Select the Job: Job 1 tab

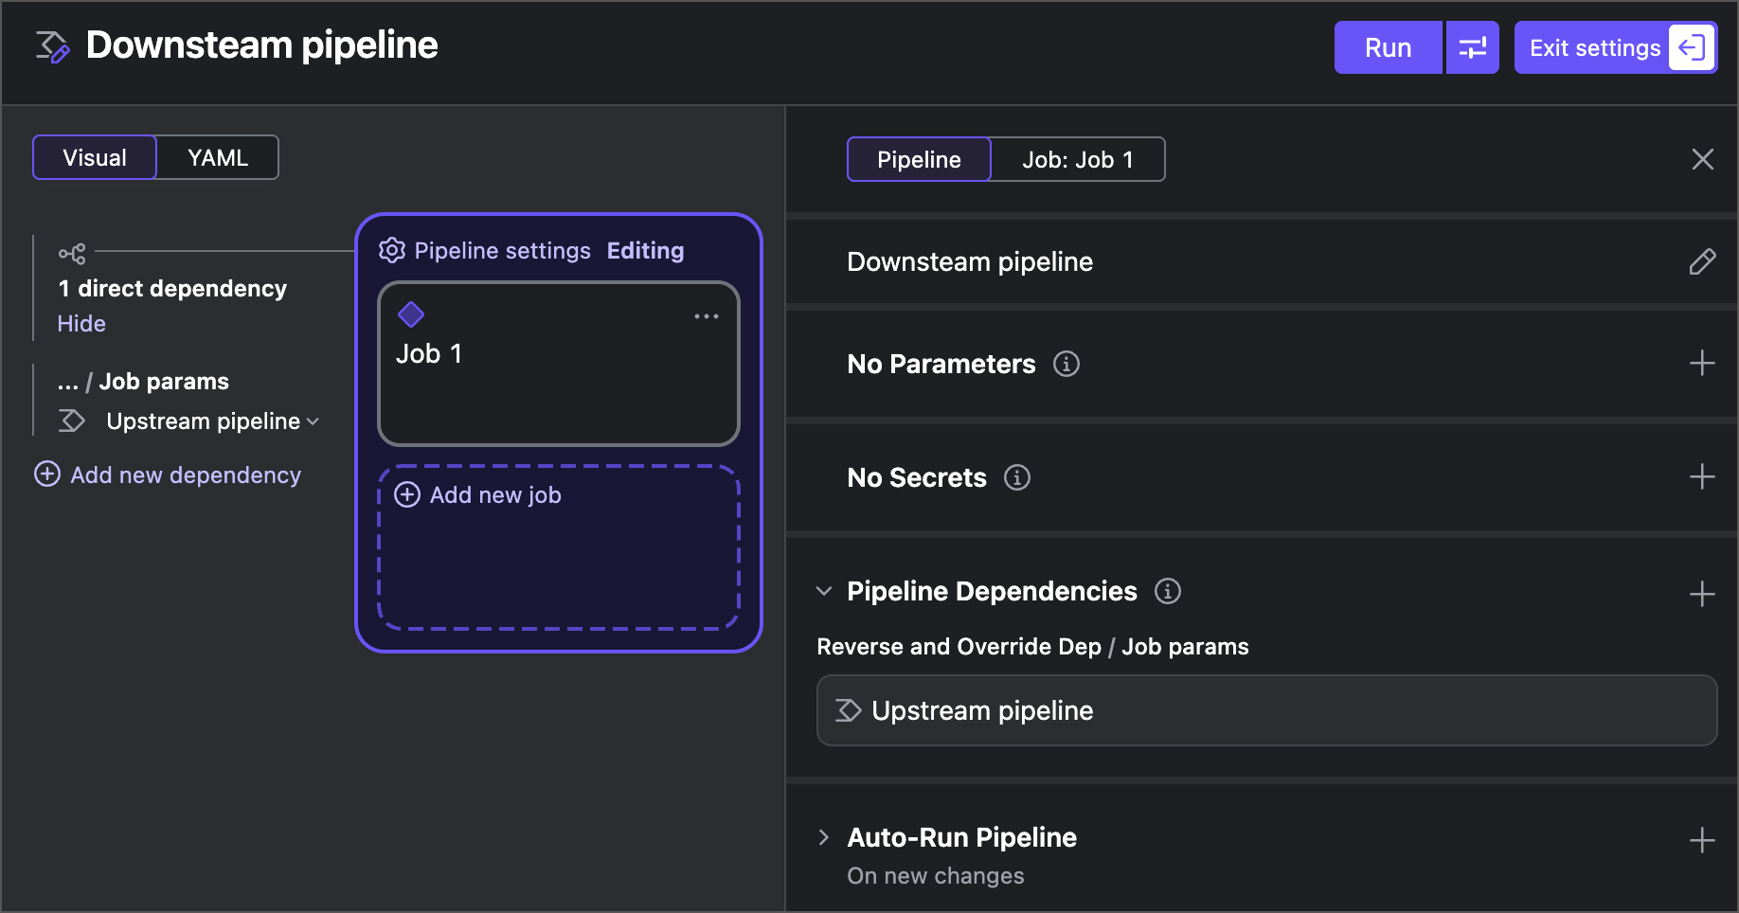coord(1078,159)
